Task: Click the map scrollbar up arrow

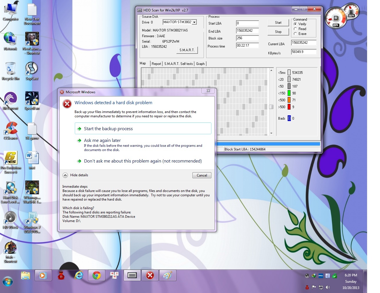Action: click(271, 70)
